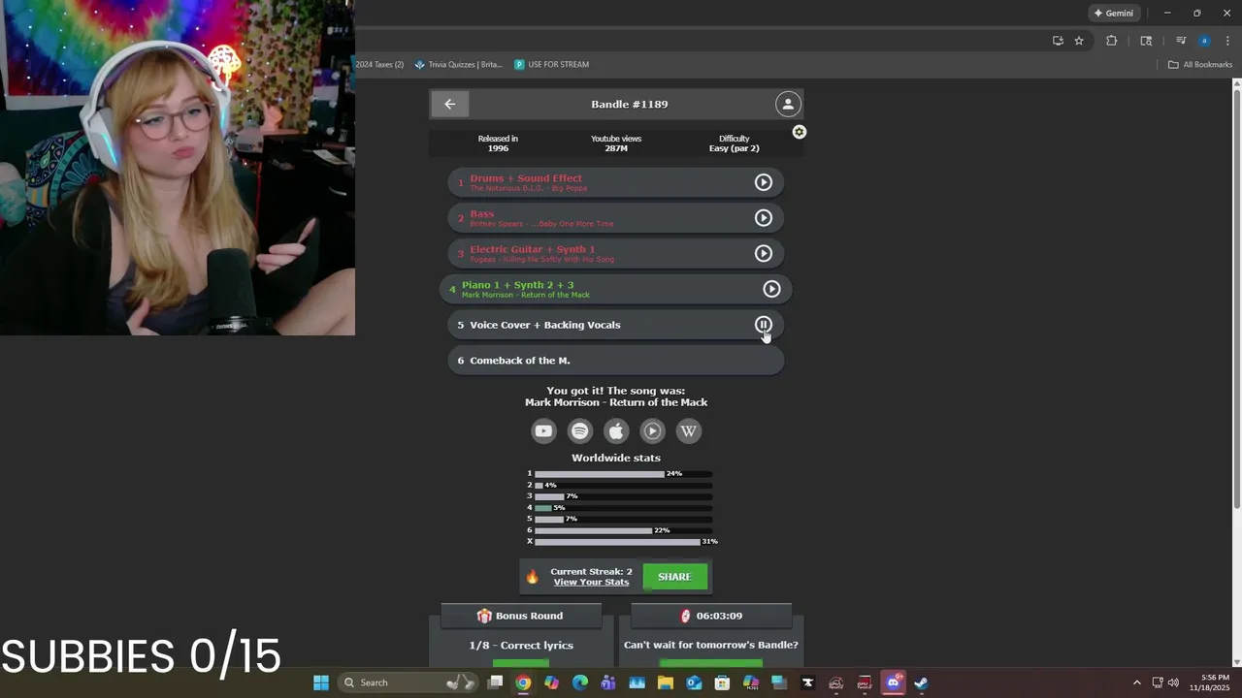
Task: Click the Bandle #1189 title
Action: tap(630, 104)
